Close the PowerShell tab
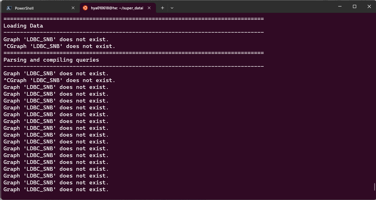 [x=73, y=8]
